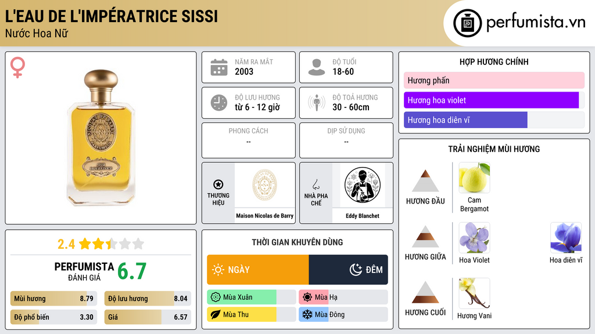Click the Trải nghiệm mùi hương heading
This screenshot has width=595, height=334.
point(494,149)
